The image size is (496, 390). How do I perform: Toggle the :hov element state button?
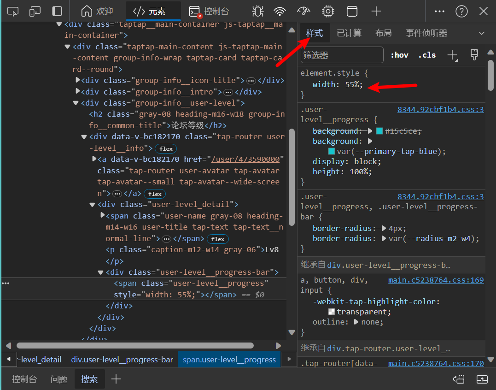(x=399, y=55)
